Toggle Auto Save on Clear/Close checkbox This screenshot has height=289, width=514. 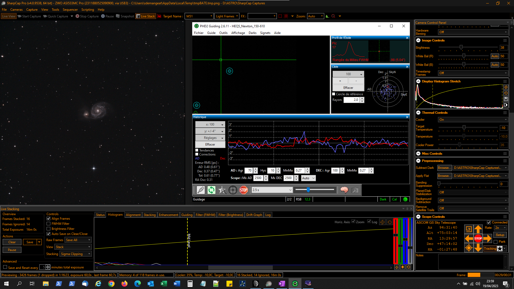tap(48, 234)
